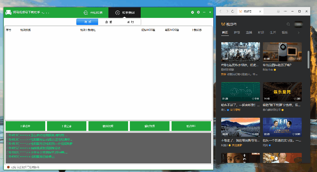Click the heart icon showing 6277 likes
317x172 pixels.
click(x=252, y=59)
